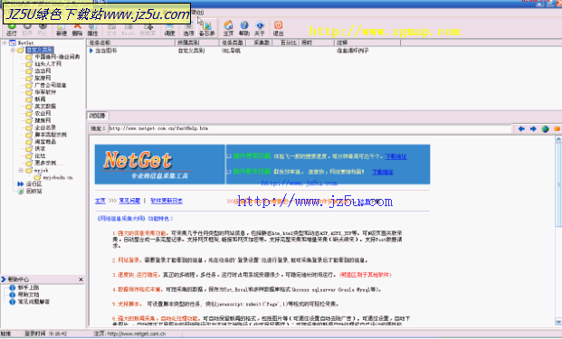Screen dimensions: 562x339
Task: Click into the address URL field
Action: [x=309, y=128]
